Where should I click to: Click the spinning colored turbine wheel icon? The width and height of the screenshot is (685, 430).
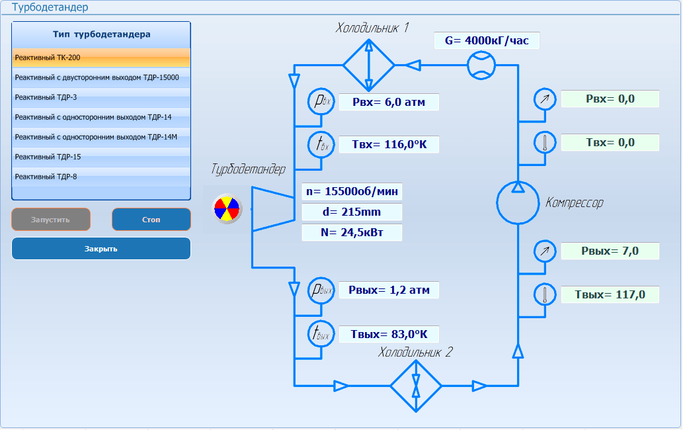(227, 208)
